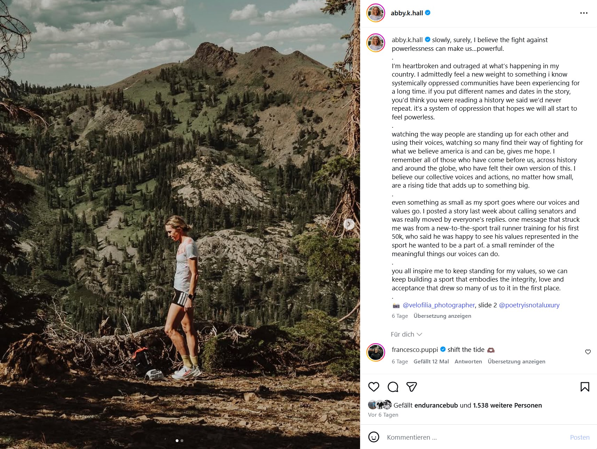Save post using the bookmark icon
The image size is (597, 449).
point(584,387)
